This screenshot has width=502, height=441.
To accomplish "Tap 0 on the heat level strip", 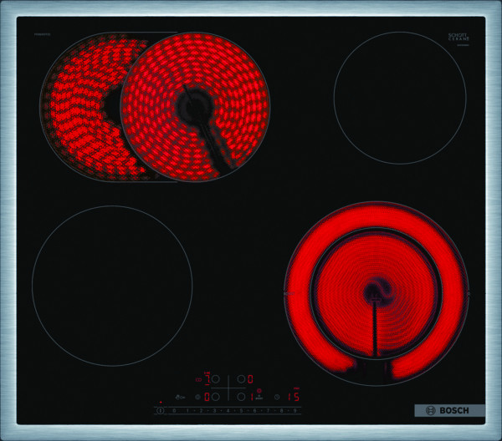I will (173, 410).
